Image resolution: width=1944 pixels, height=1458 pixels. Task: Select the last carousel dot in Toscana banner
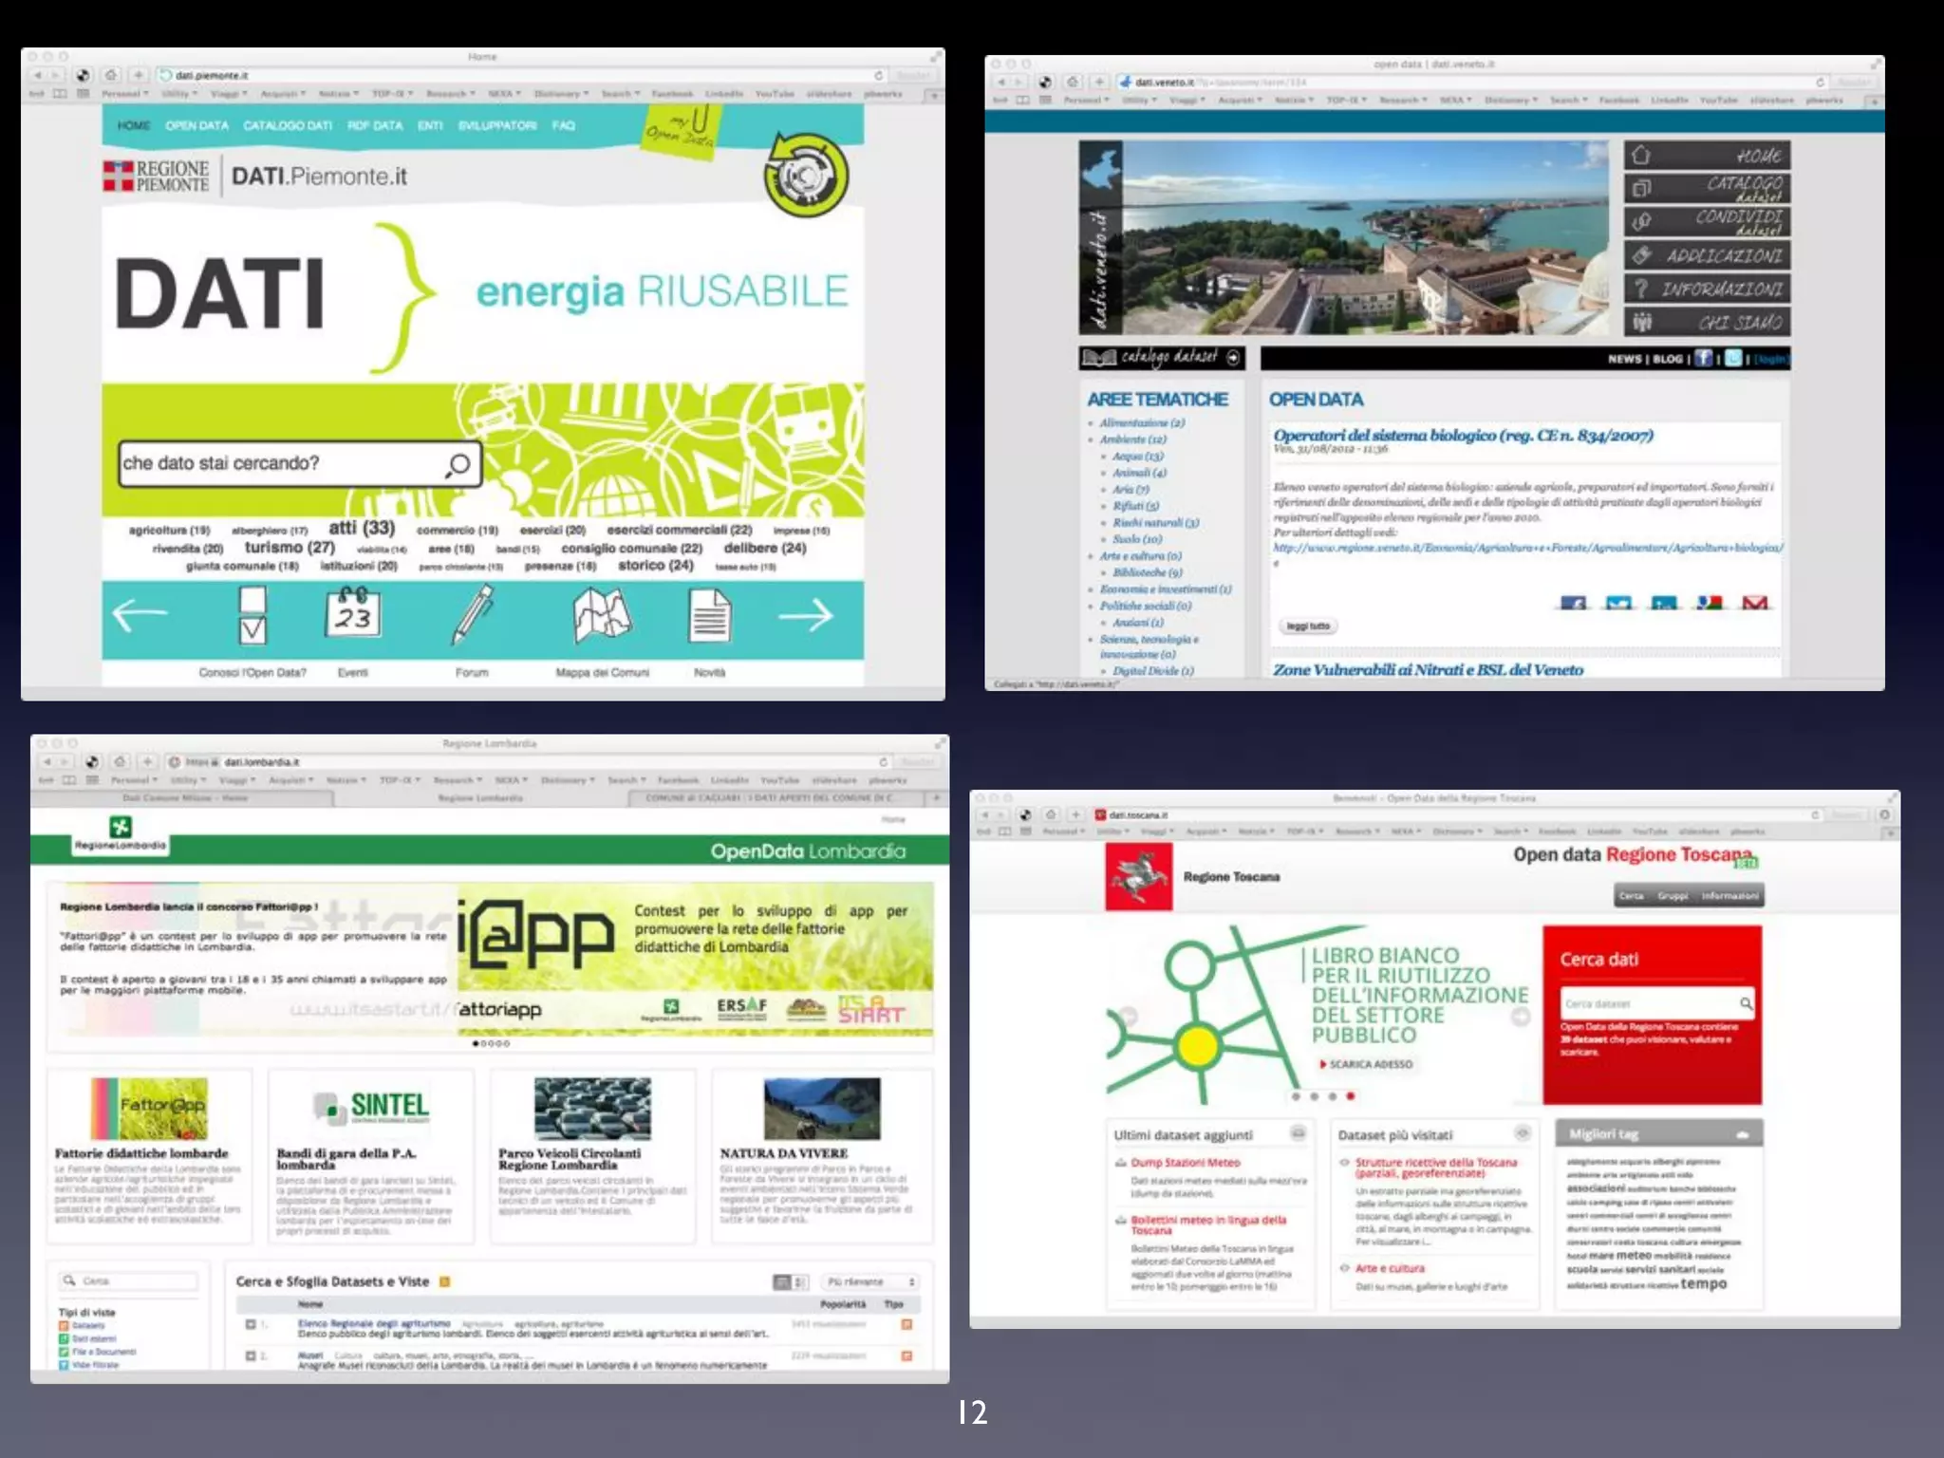1350,1096
